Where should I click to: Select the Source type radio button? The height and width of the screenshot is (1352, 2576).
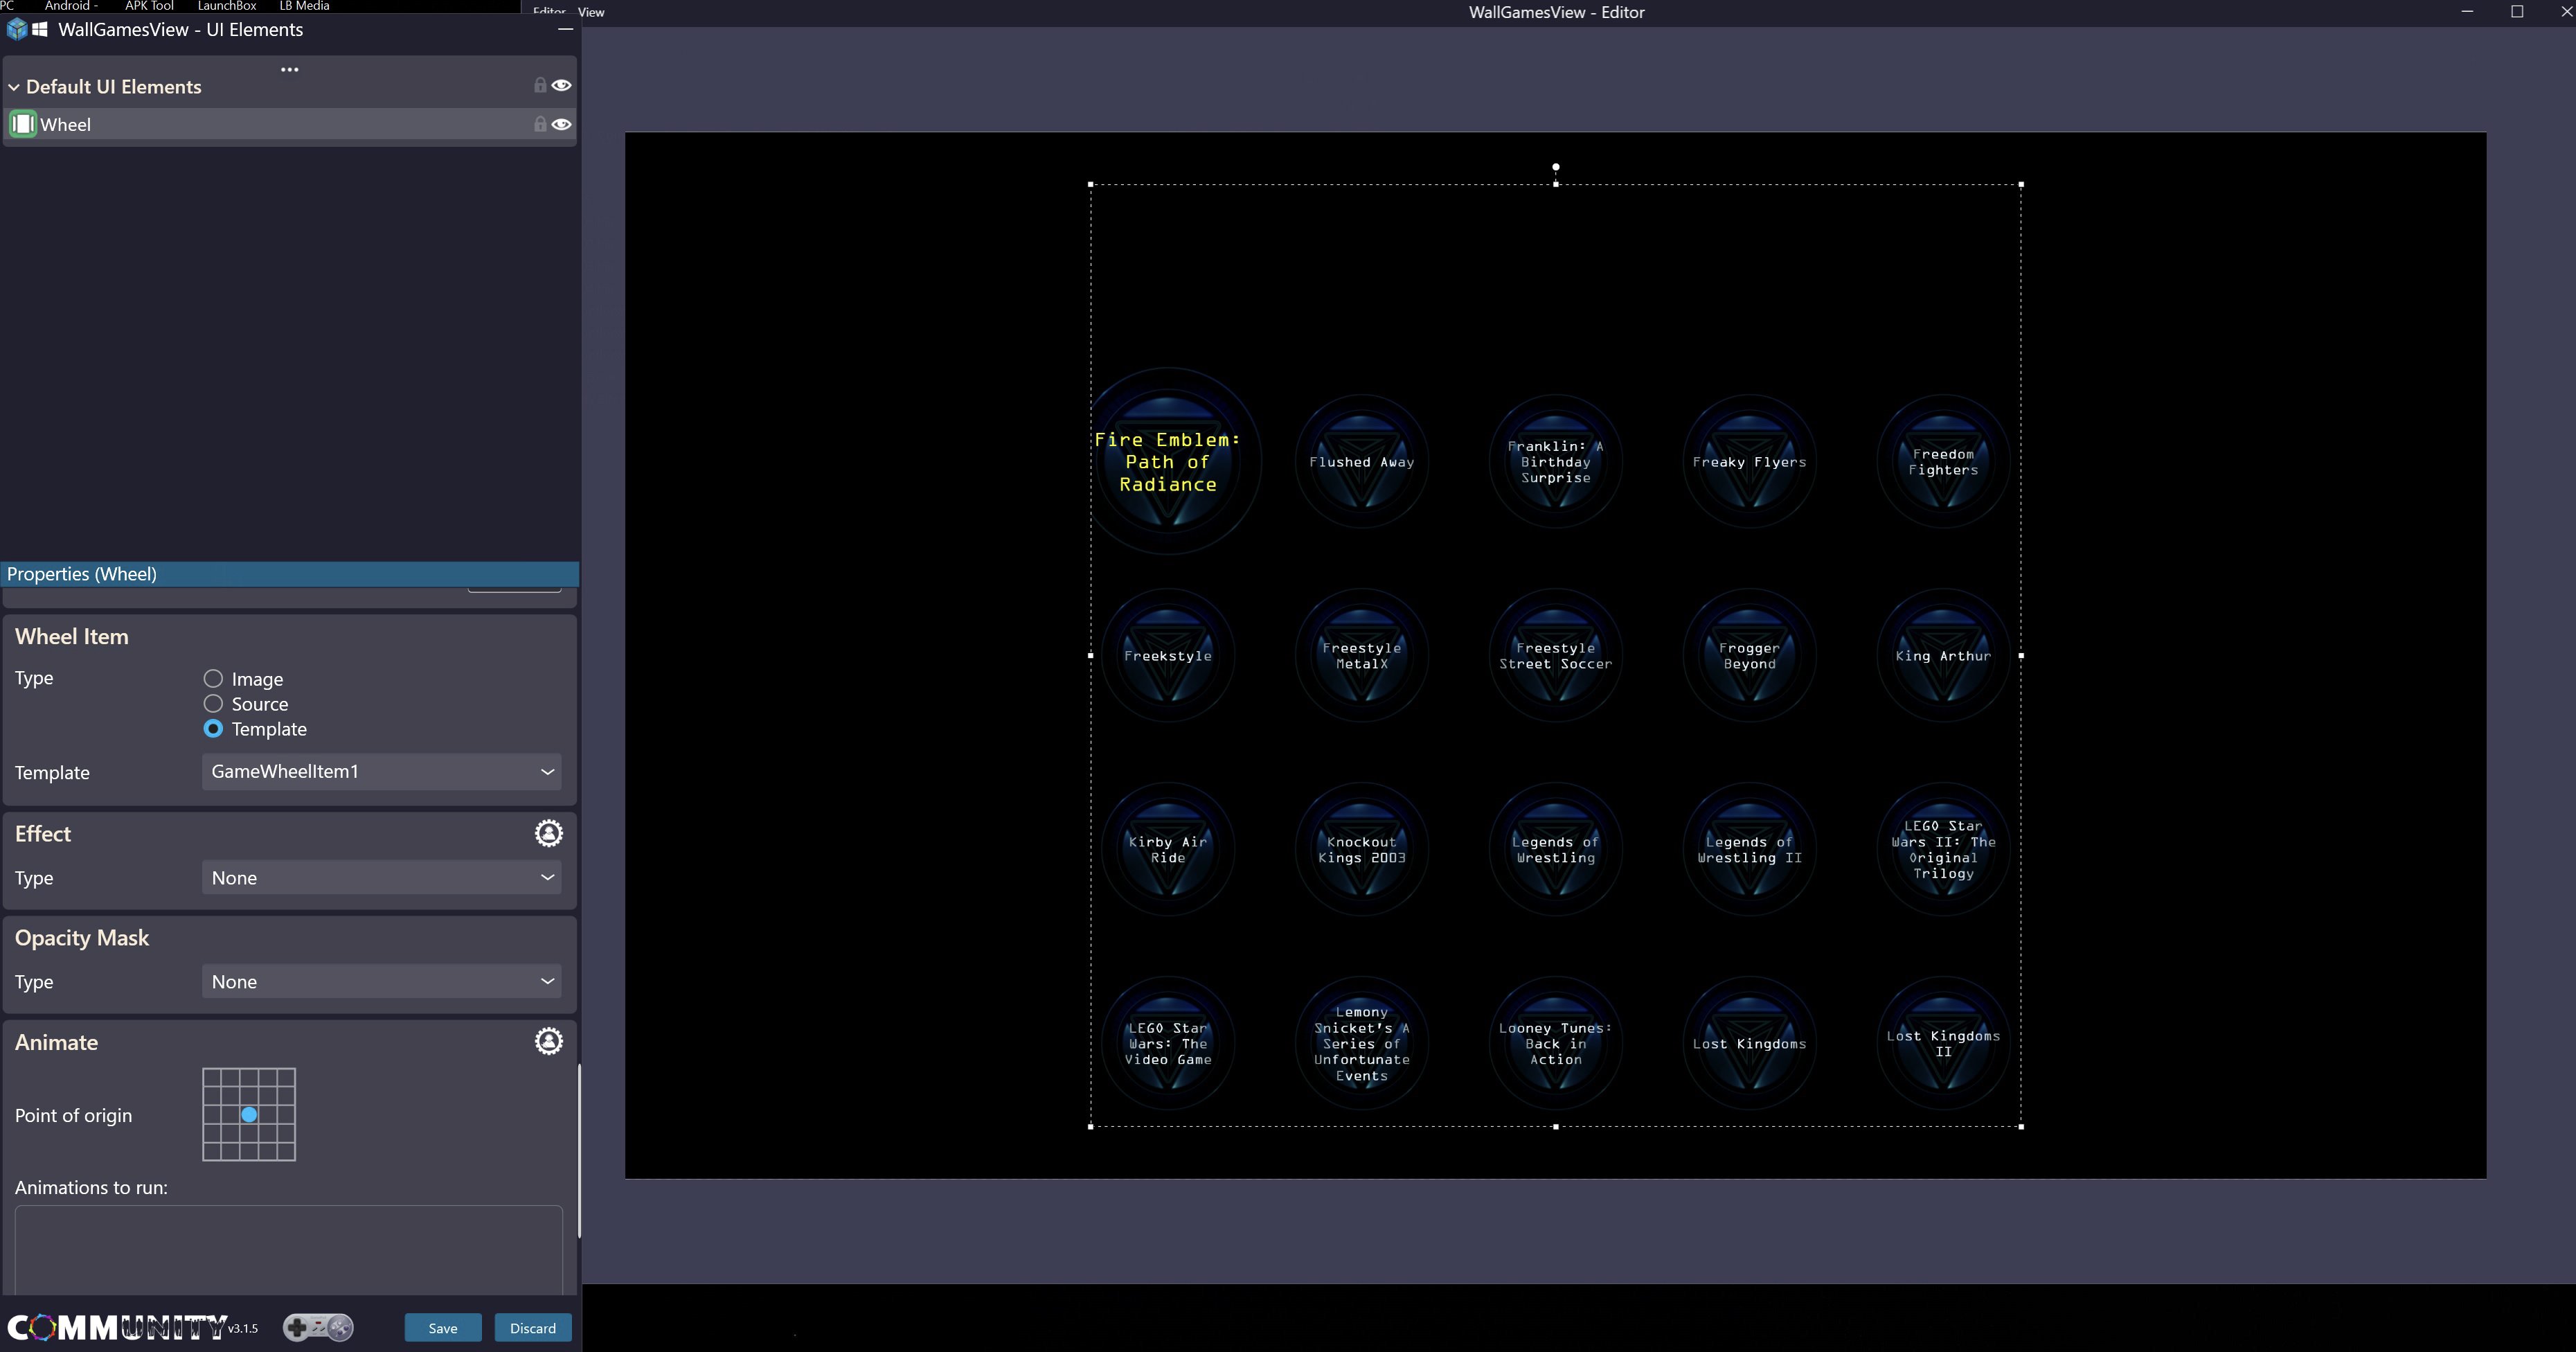[213, 704]
